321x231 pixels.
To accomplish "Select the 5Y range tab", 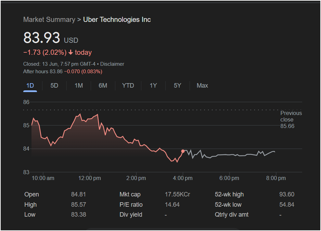I will pyautogui.click(x=178, y=86).
